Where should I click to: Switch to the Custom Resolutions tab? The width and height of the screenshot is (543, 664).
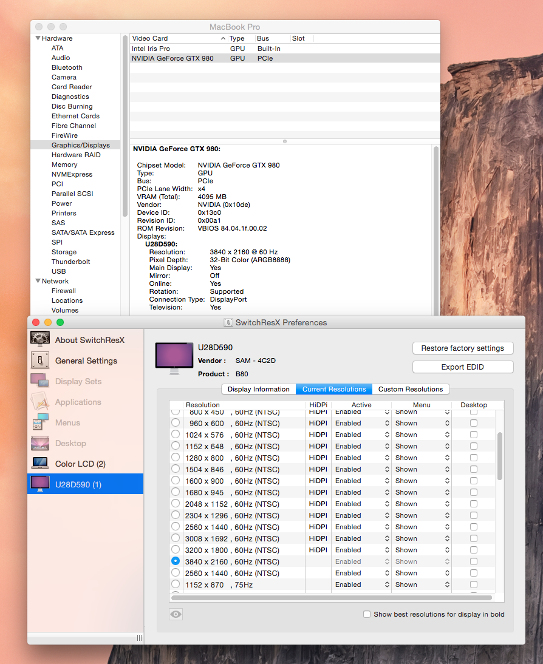tap(411, 388)
